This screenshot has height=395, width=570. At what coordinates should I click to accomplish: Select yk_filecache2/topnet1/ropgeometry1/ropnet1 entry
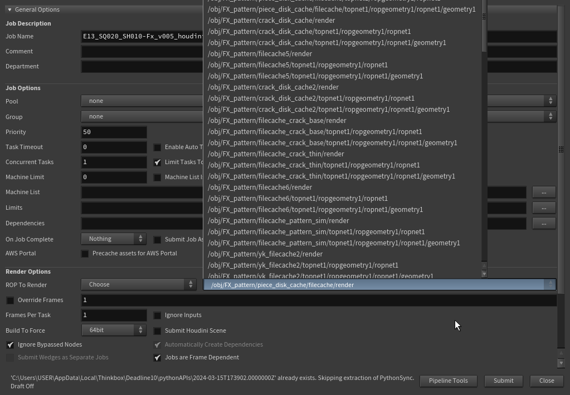[x=342, y=265]
